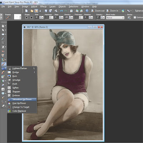
Task: Open the Density value dropdown arrow
Action: click(x=72, y=18)
